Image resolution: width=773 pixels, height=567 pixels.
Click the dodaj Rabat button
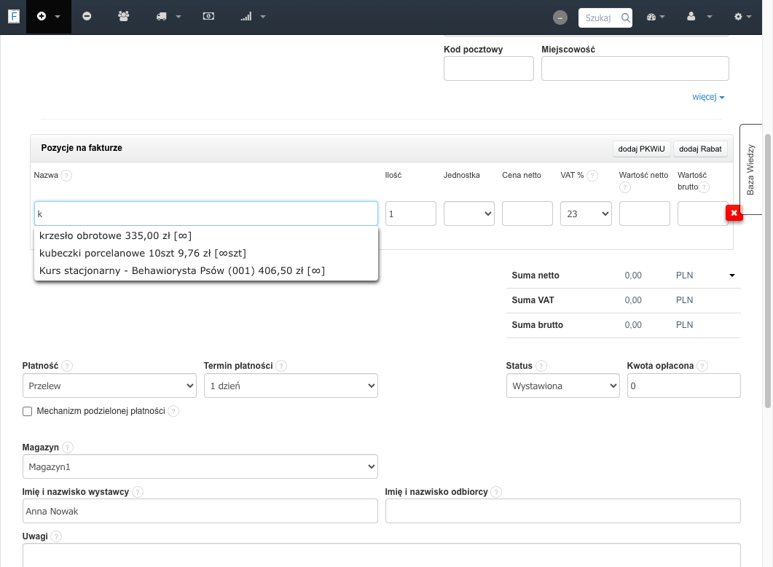700,149
